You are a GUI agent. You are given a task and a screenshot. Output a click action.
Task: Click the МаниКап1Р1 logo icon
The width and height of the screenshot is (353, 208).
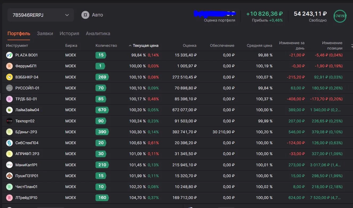[9, 165]
